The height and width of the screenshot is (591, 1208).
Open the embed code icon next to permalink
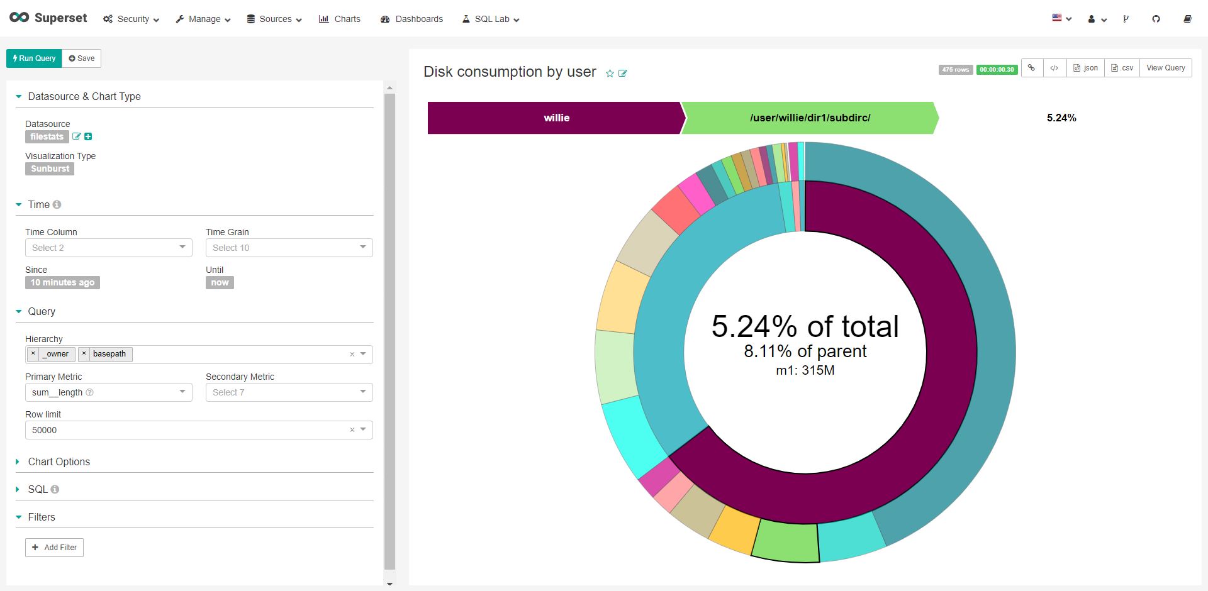1054,68
